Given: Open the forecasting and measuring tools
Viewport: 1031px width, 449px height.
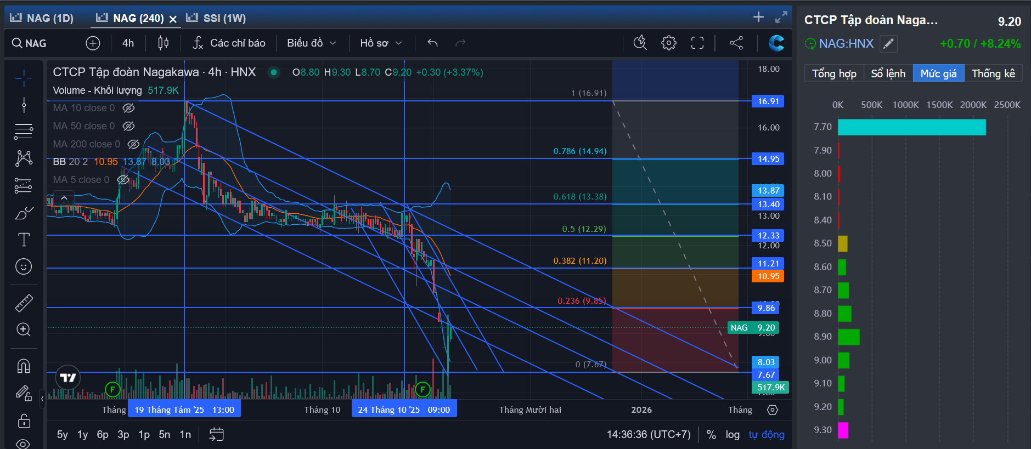Looking at the screenshot, I should coord(24,186).
